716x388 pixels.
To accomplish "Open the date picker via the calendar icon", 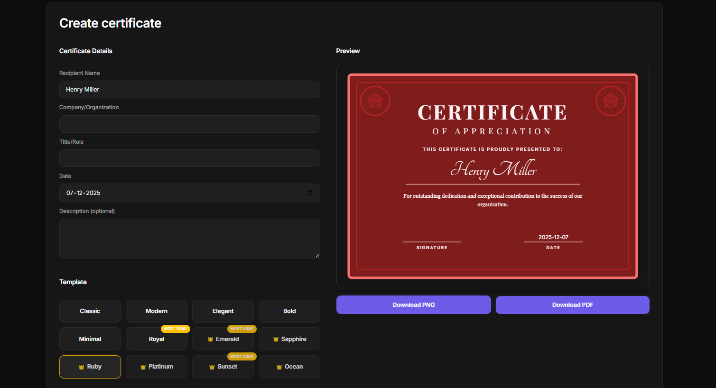I will point(309,193).
